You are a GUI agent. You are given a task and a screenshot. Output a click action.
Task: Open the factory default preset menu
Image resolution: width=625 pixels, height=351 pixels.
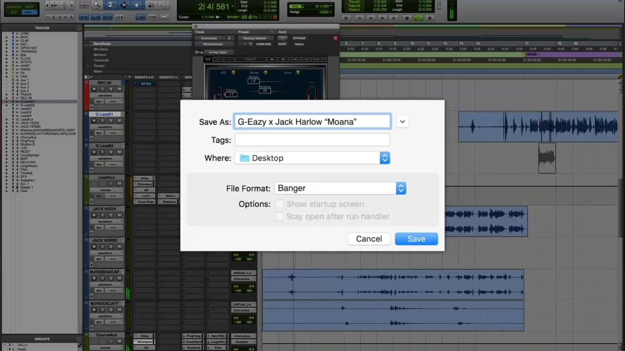coord(256,38)
